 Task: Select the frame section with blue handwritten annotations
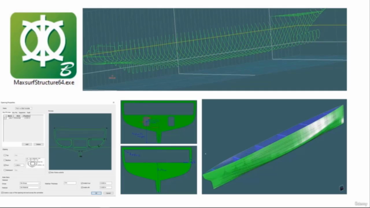tap(159, 170)
